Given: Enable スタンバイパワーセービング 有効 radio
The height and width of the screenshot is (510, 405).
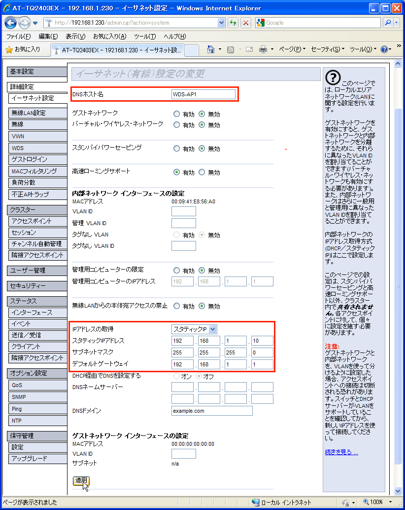Looking at the screenshot, I should [176, 148].
